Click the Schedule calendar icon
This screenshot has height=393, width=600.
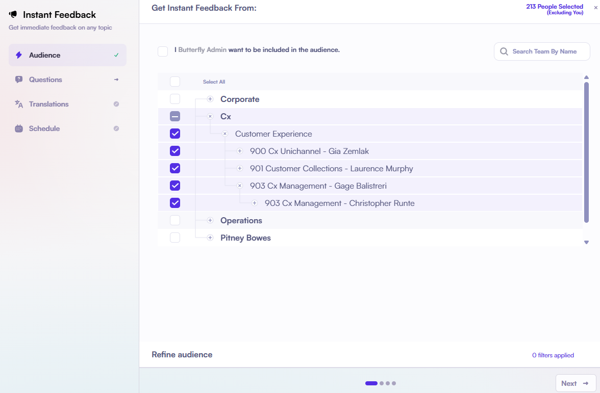pyautogui.click(x=19, y=128)
